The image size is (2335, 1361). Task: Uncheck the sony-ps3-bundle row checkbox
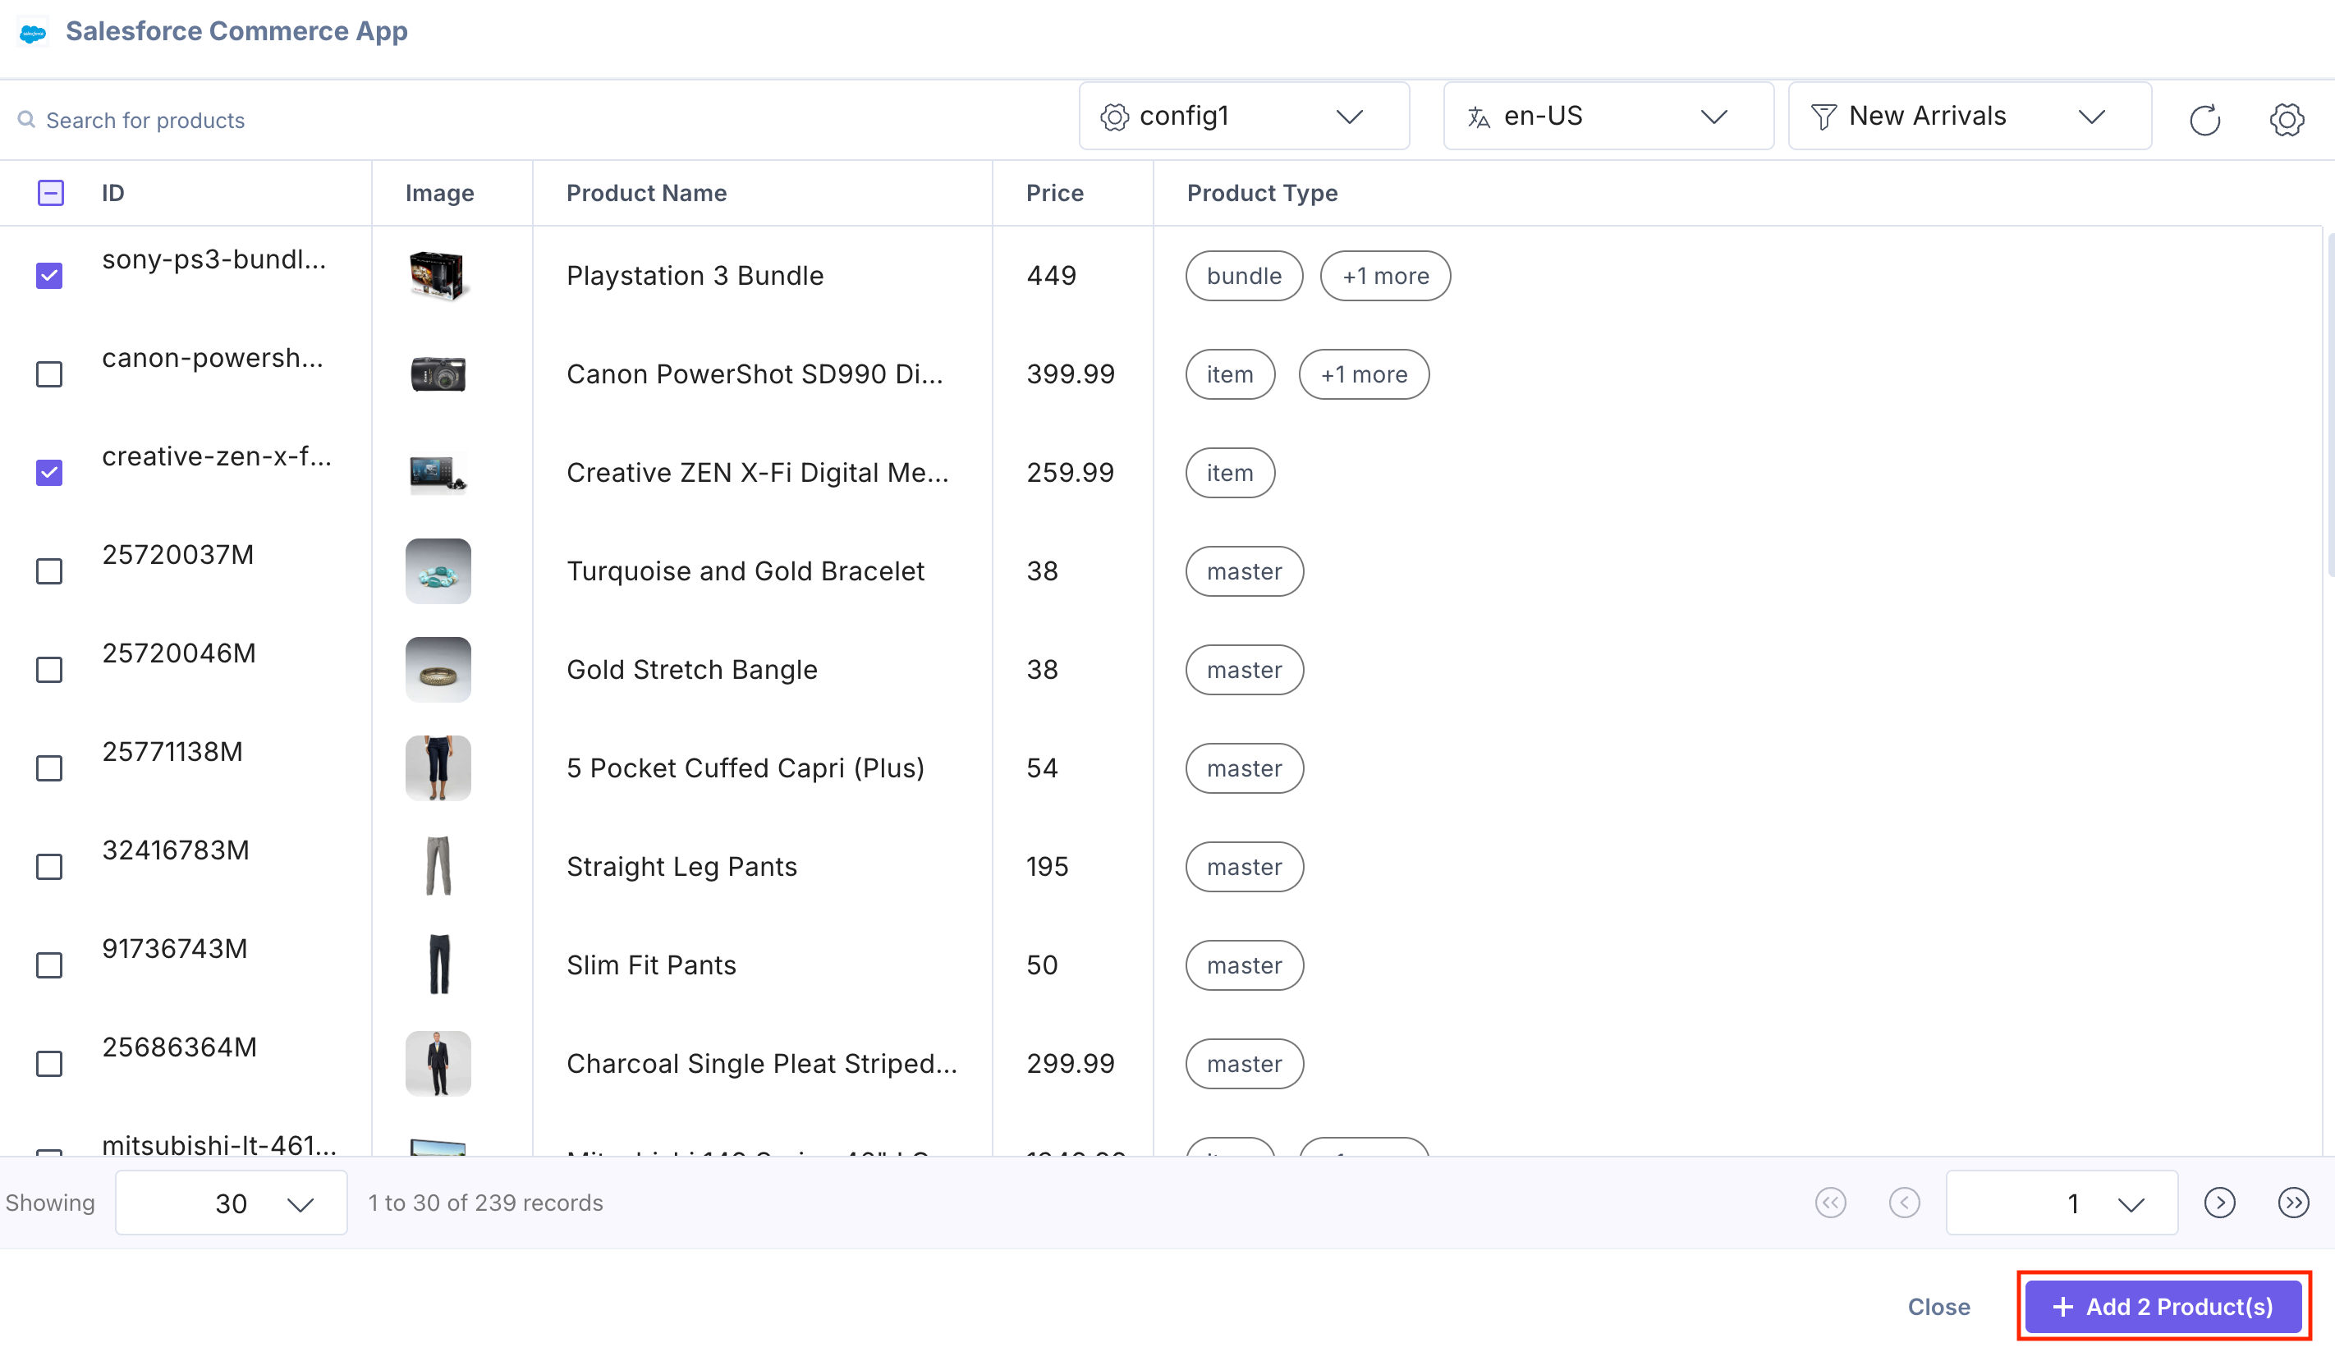point(49,276)
